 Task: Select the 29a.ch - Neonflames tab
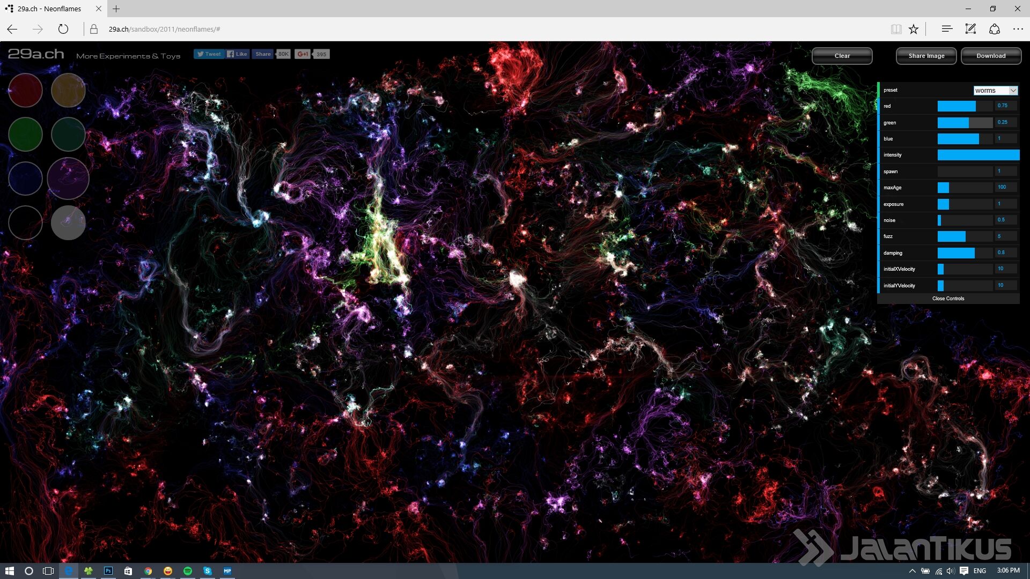49,9
